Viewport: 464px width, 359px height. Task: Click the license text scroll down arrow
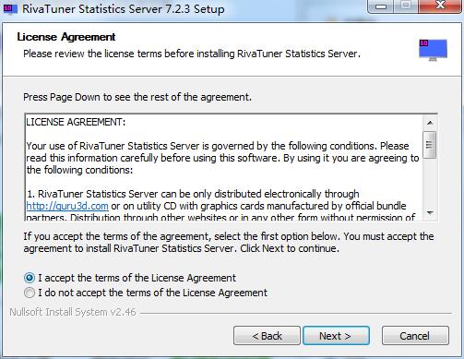point(430,212)
